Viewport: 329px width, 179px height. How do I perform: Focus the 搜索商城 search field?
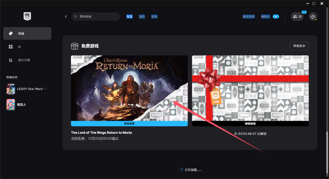point(96,17)
